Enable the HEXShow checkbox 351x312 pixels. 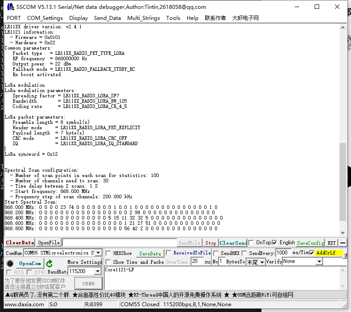click(x=108, y=253)
